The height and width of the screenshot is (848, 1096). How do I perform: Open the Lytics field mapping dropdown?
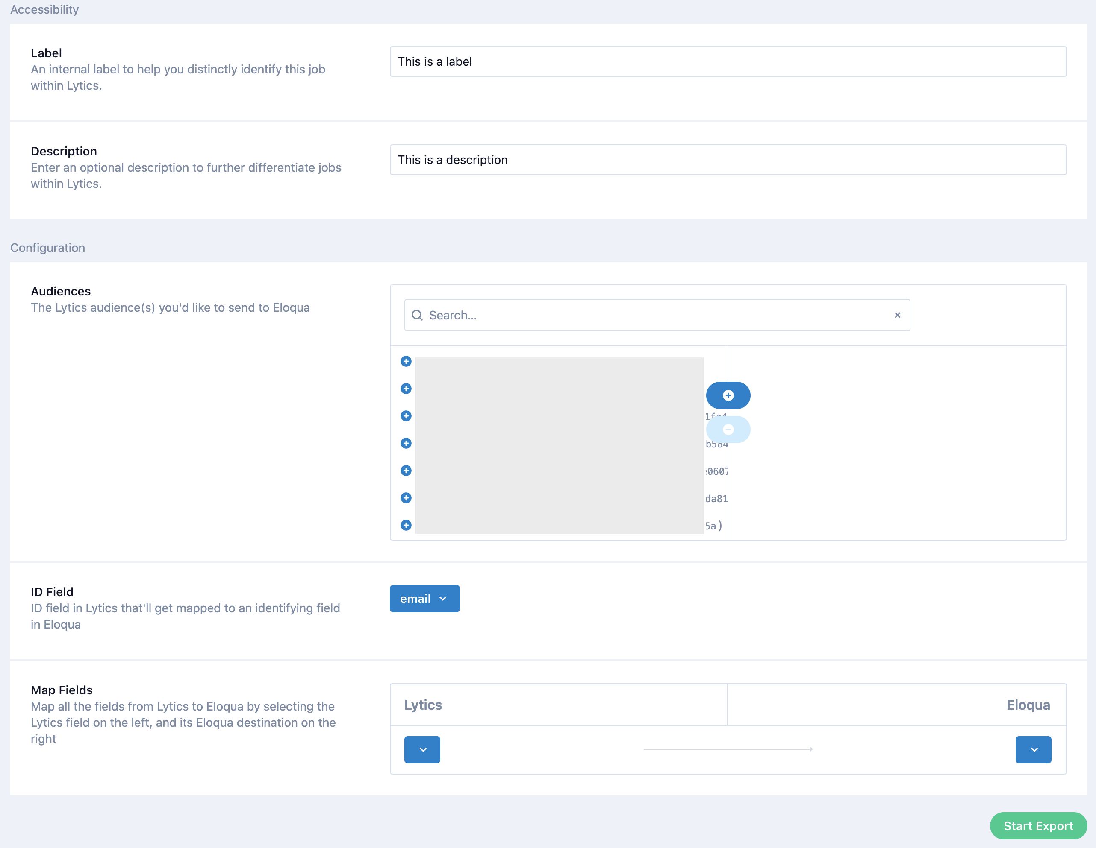click(x=422, y=749)
